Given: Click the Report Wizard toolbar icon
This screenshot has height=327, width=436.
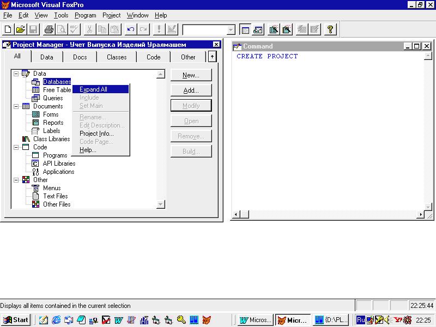Looking at the screenshot, I should tap(287, 29).
